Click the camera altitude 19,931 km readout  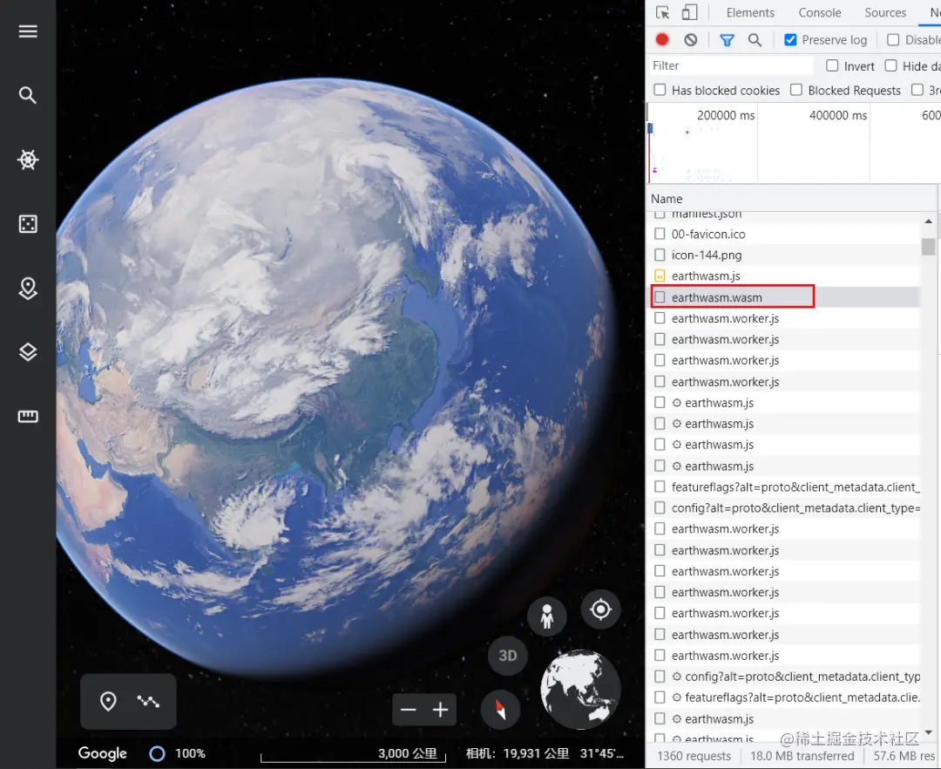(x=518, y=753)
